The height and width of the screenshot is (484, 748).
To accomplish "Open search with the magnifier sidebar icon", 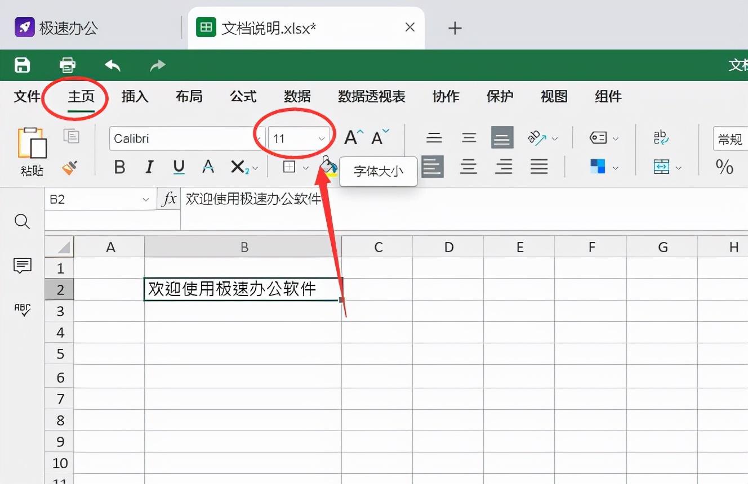I will click(x=22, y=222).
